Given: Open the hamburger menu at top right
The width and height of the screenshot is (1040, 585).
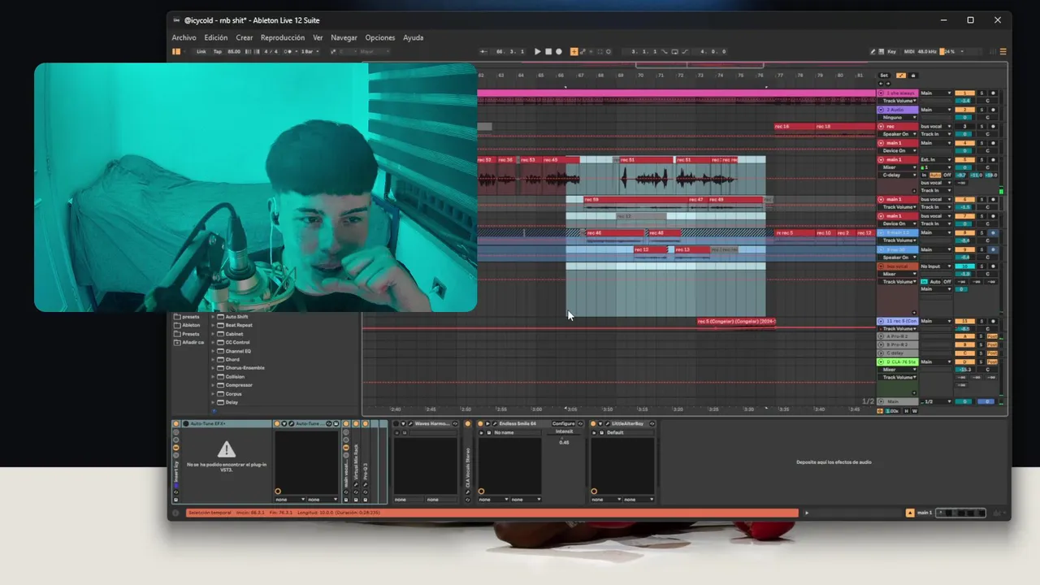Looking at the screenshot, I should point(1003,51).
